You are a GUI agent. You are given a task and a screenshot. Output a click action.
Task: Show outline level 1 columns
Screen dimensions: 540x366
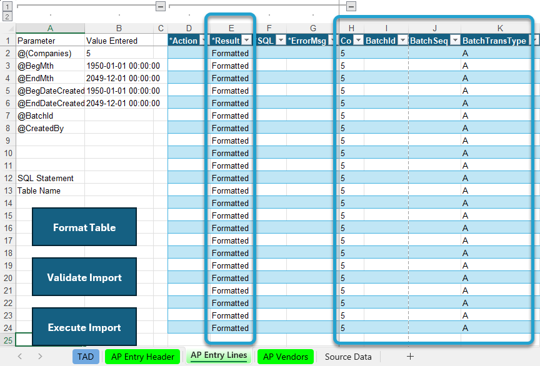(7, 6)
